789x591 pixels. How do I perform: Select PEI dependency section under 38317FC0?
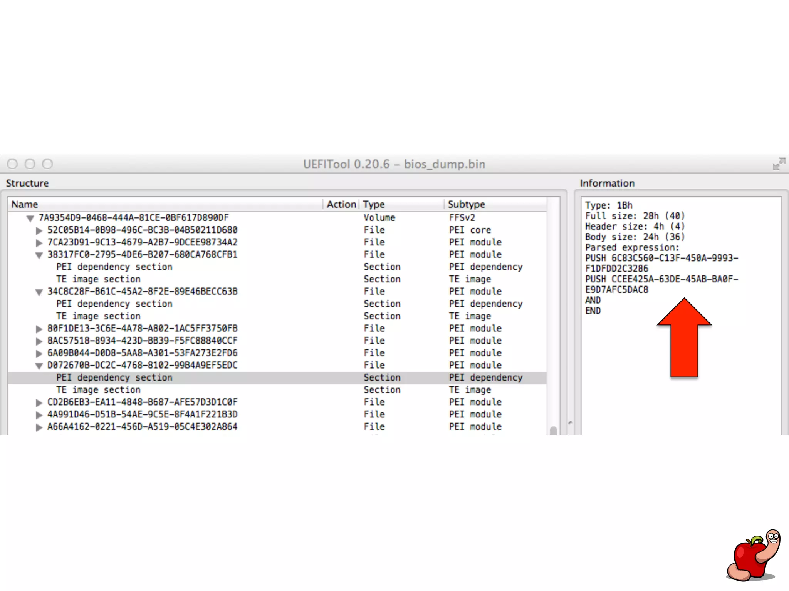[114, 267]
